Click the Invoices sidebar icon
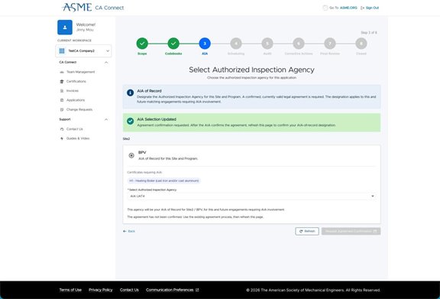440x299 pixels. (x=62, y=91)
